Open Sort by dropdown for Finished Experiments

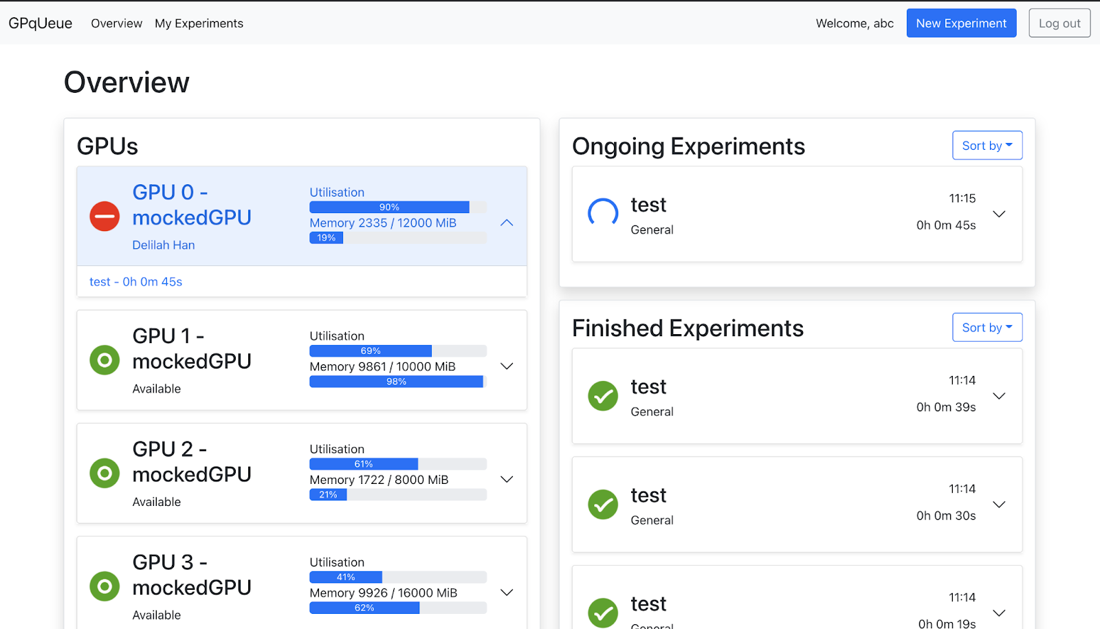tap(987, 327)
